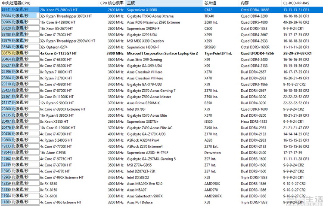Select the 6x Core i7-7800X HT entry
The height and width of the screenshot is (206, 323).
coord(56,35)
